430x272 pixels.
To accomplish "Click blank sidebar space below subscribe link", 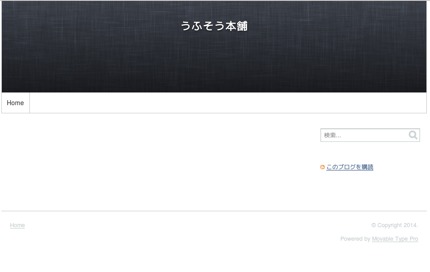I will 369,190.
